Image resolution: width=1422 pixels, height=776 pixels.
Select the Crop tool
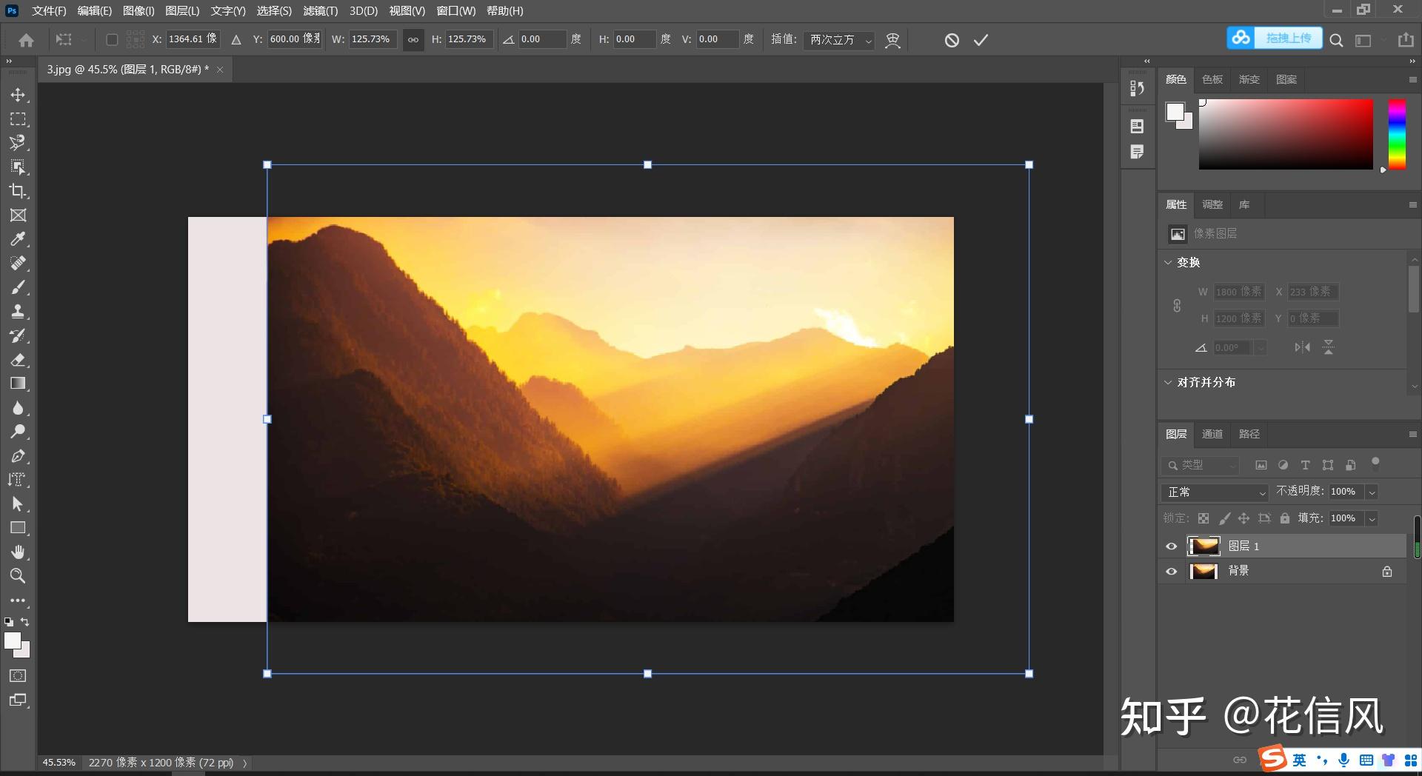click(x=18, y=191)
